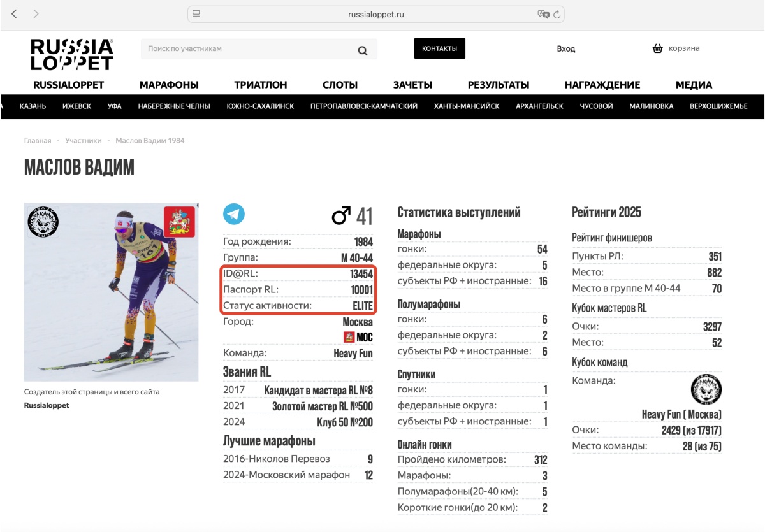Image resolution: width=765 pixels, height=532 pixels.
Task: Open the athlete photo of Маслов Вадим
Action: [111, 292]
